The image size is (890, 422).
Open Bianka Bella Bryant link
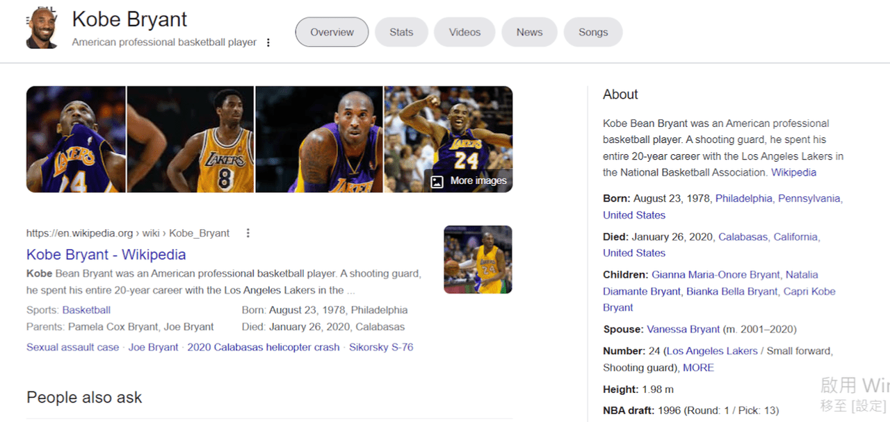(731, 292)
